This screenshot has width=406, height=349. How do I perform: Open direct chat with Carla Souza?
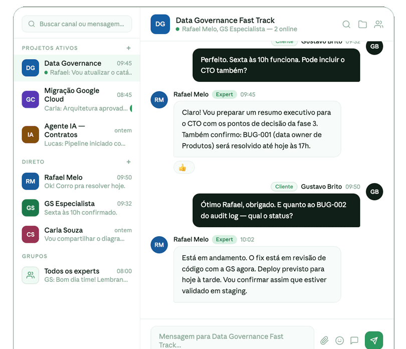(77, 234)
